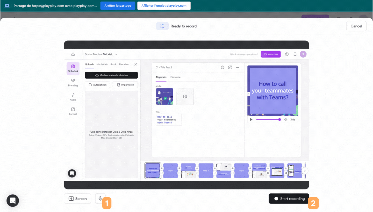The width and height of the screenshot is (373, 212).
Task: Select the Allgemein tab
Action: [x=161, y=77]
